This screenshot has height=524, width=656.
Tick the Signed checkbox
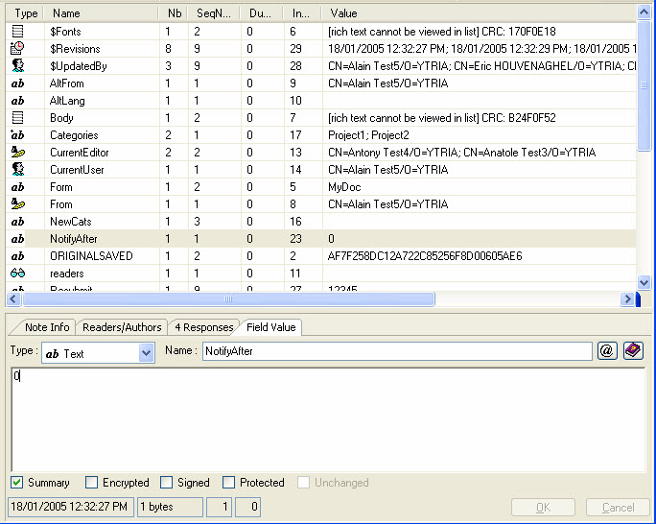(x=167, y=483)
